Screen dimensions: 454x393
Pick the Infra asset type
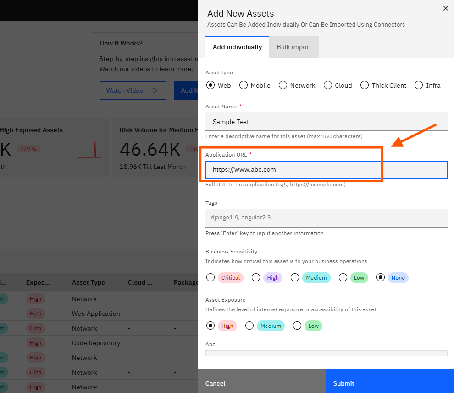pyautogui.click(x=419, y=85)
